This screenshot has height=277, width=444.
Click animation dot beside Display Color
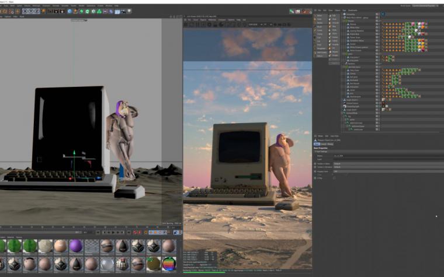pyautogui.click(x=315, y=171)
